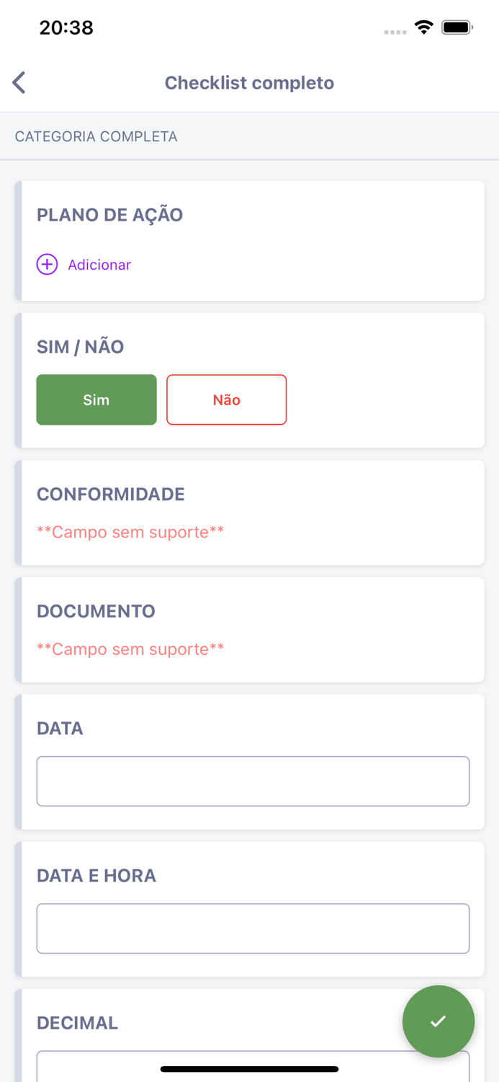Tap the Checklist completo title

249,82
